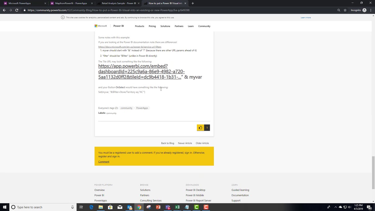Open Mail app from taskbar
Screen dimensions: 375x211
(120, 207)
